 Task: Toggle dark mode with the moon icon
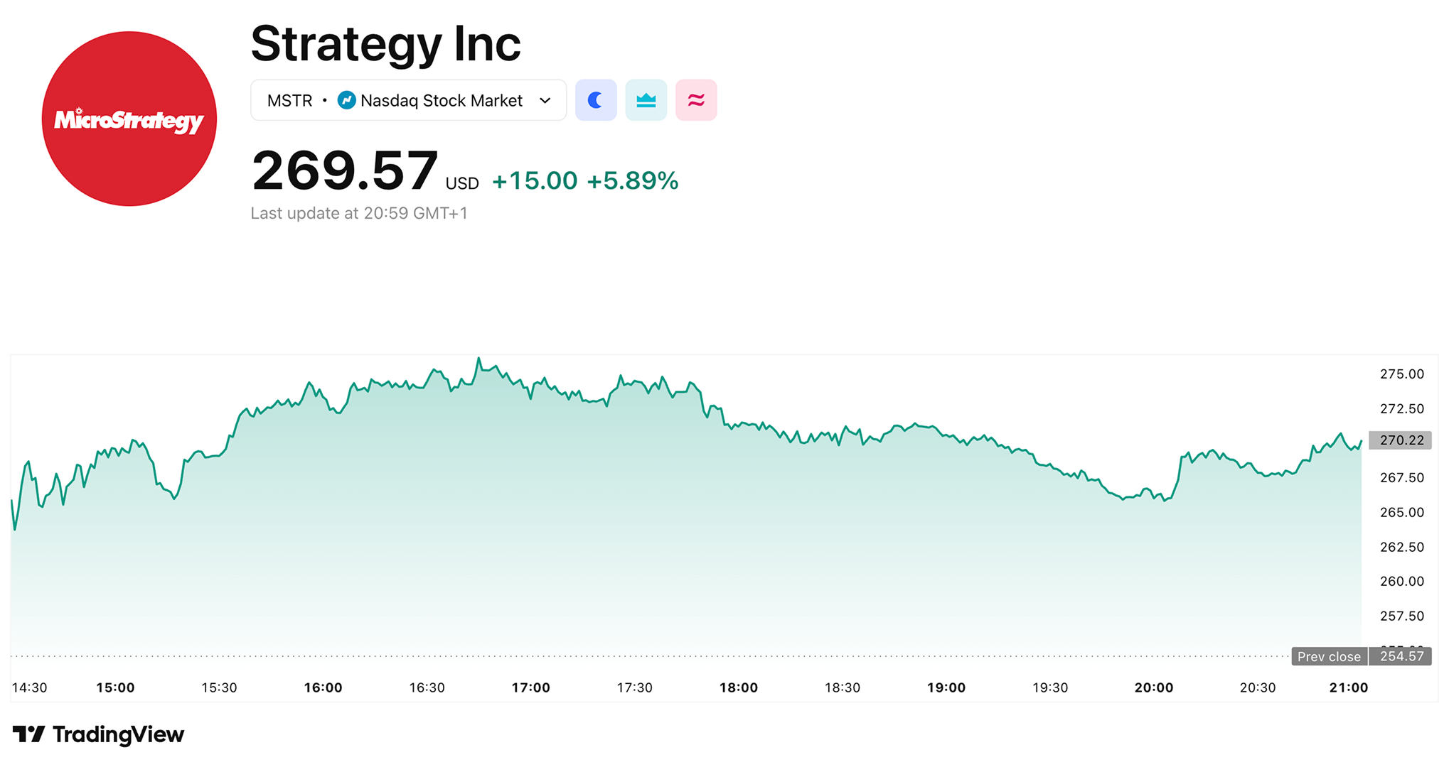(x=596, y=100)
